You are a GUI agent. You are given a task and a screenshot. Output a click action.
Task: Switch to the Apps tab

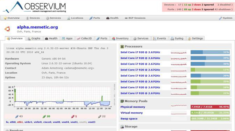click(67, 38)
